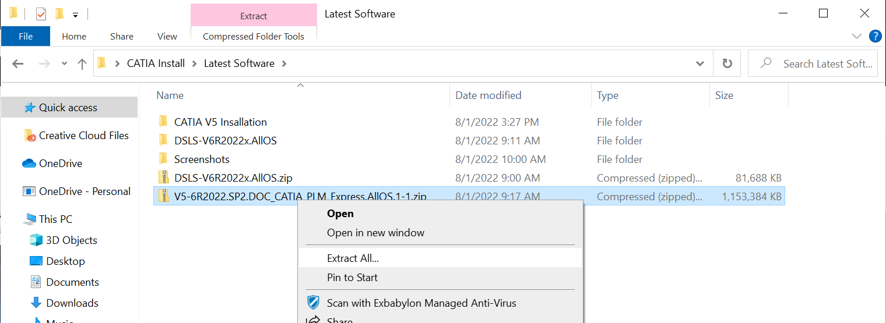
Task: Click the 8/1/2022 3:27 PM date cell
Action: tap(497, 122)
